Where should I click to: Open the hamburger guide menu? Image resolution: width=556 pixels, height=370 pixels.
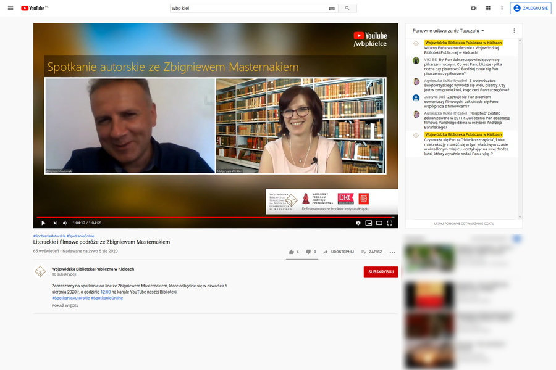pos(11,8)
